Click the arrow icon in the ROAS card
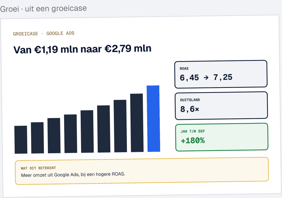This screenshot has width=282, height=198. pos(206,78)
